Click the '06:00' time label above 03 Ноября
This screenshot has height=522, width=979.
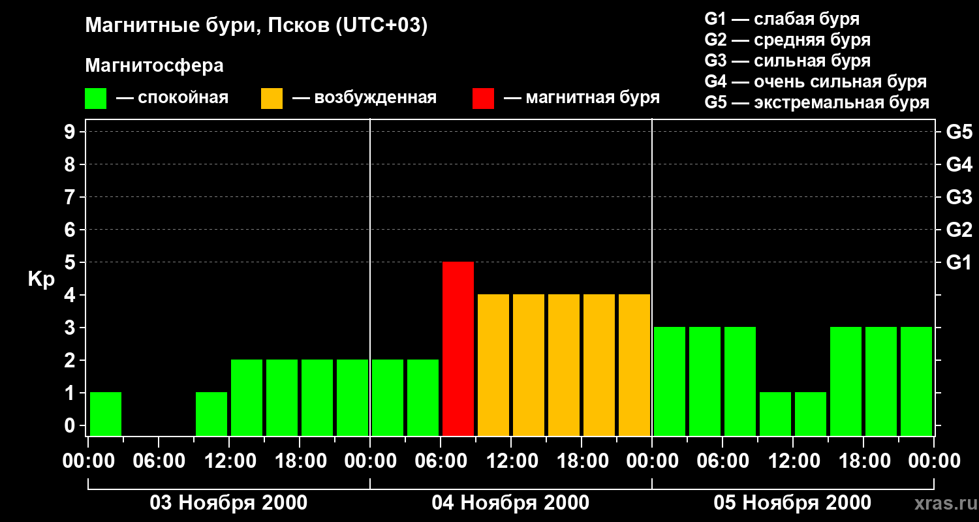coord(158,461)
